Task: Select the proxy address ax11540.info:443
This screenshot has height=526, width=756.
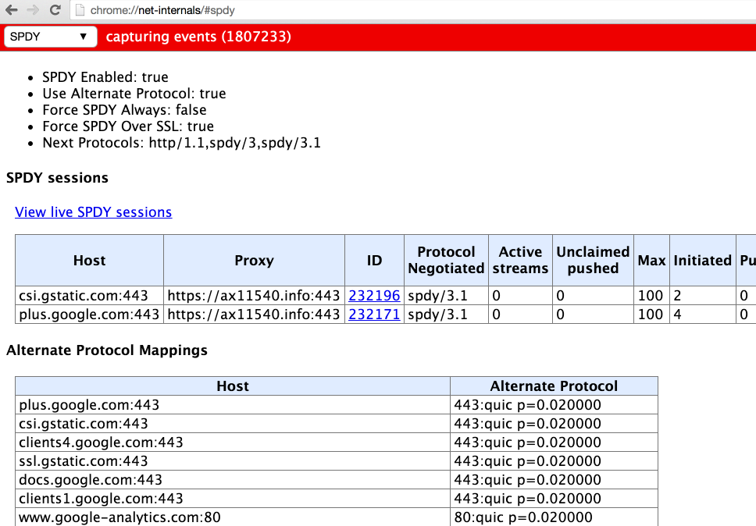Action: point(254,295)
